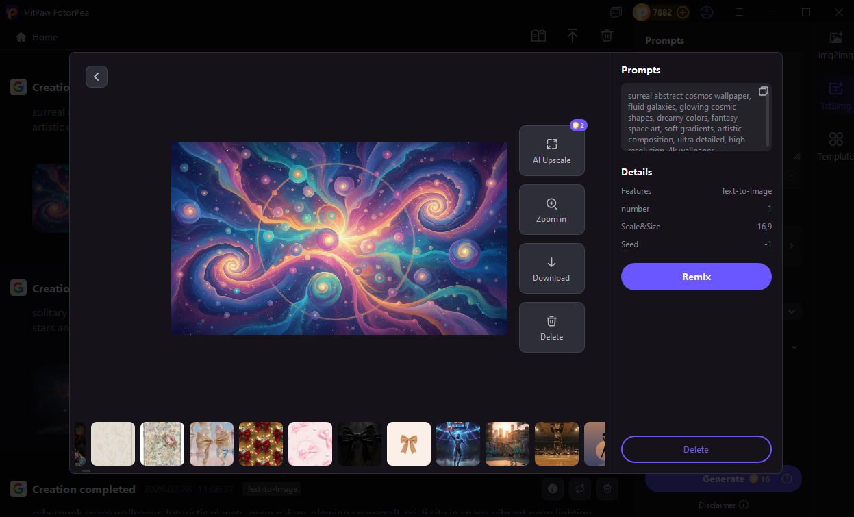
Task: Copy the prompt text using copy icon
Action: tap(763, 90)
